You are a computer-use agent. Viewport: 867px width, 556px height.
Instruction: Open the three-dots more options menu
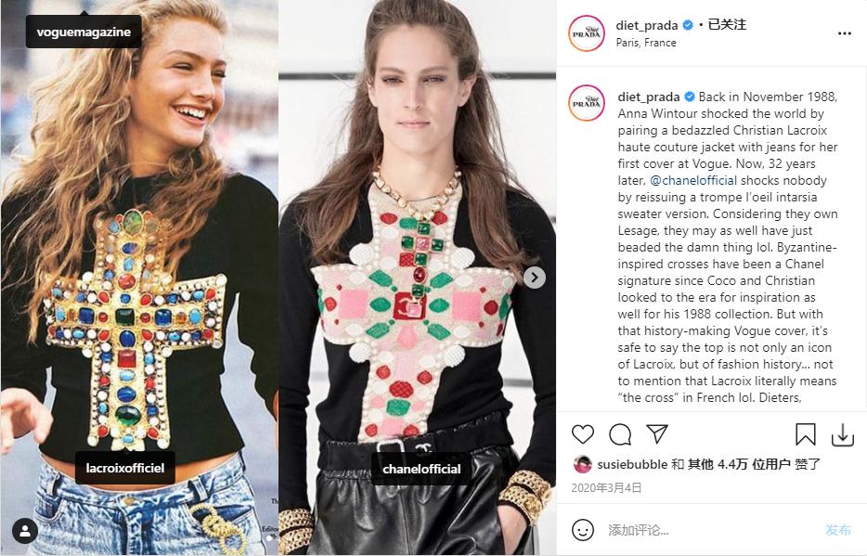[x=845, y=33]
